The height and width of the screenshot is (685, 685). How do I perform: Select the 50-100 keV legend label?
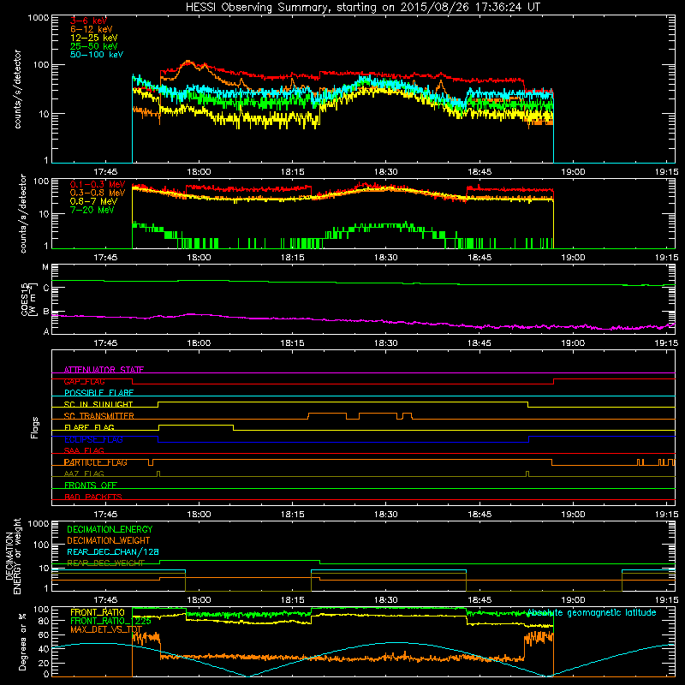point(97,55)
